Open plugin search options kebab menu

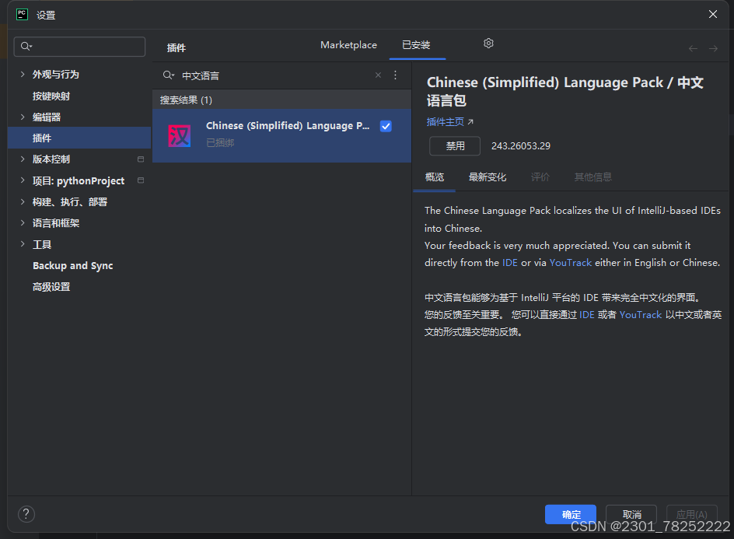coord(396,75)
